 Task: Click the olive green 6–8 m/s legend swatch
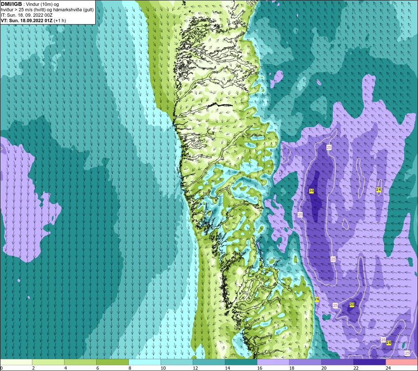[x=112, y=362]
